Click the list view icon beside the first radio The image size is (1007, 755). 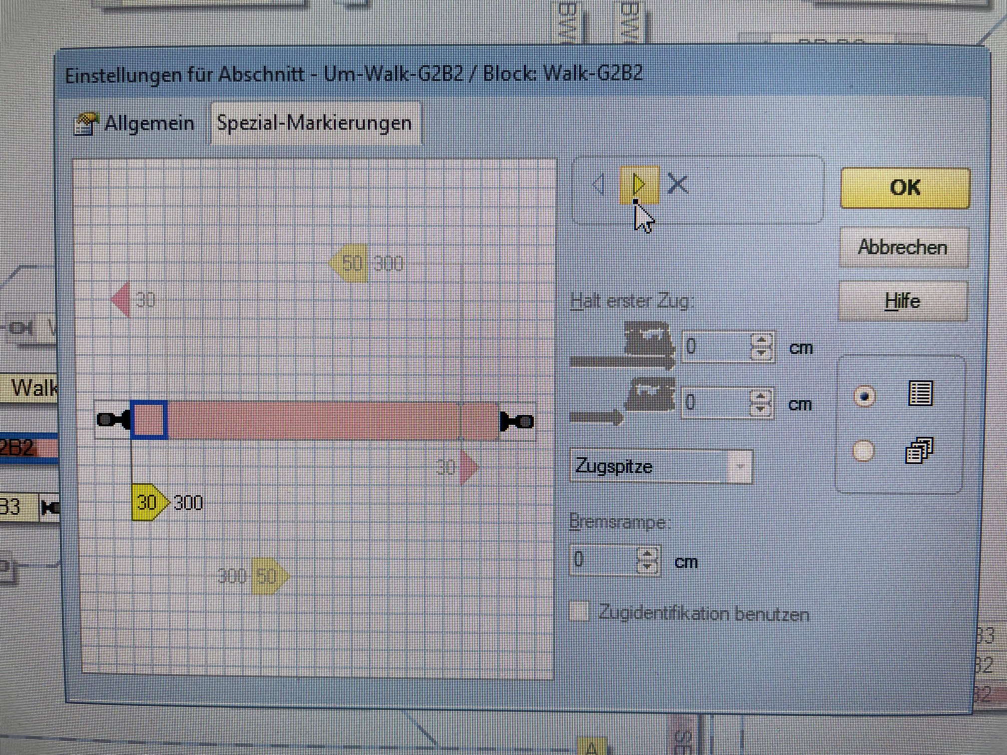[920, 394]
